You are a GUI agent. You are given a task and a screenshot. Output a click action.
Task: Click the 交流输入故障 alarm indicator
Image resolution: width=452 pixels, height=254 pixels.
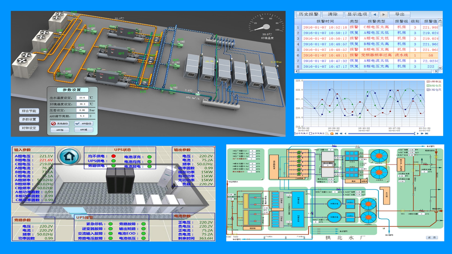click(x=110, y=234)
